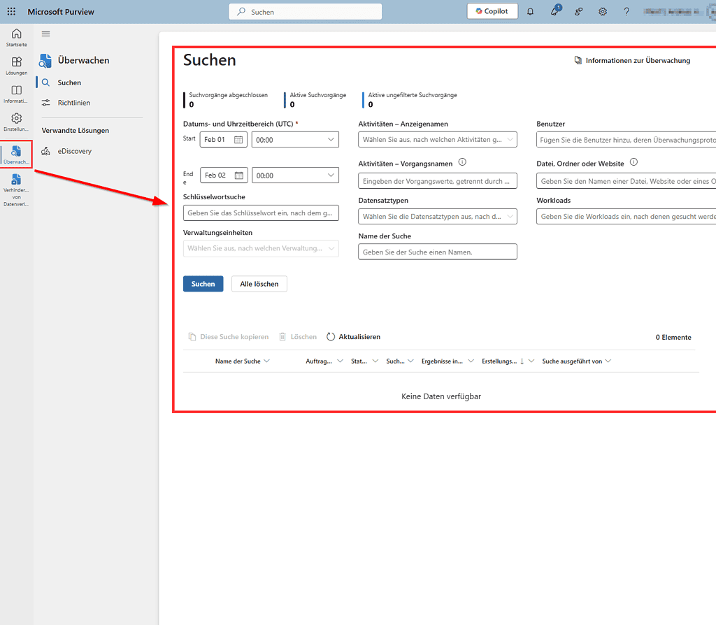Click the blue Suchen button
The image size is (716, 625).
(203, 284)
